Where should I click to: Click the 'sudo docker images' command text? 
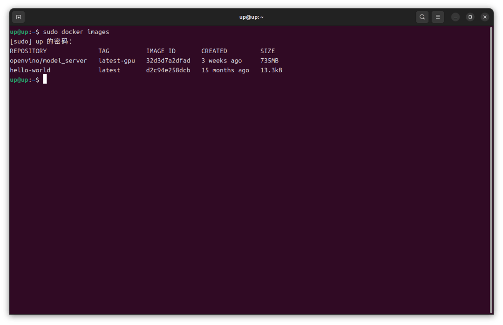pos(76,32)
